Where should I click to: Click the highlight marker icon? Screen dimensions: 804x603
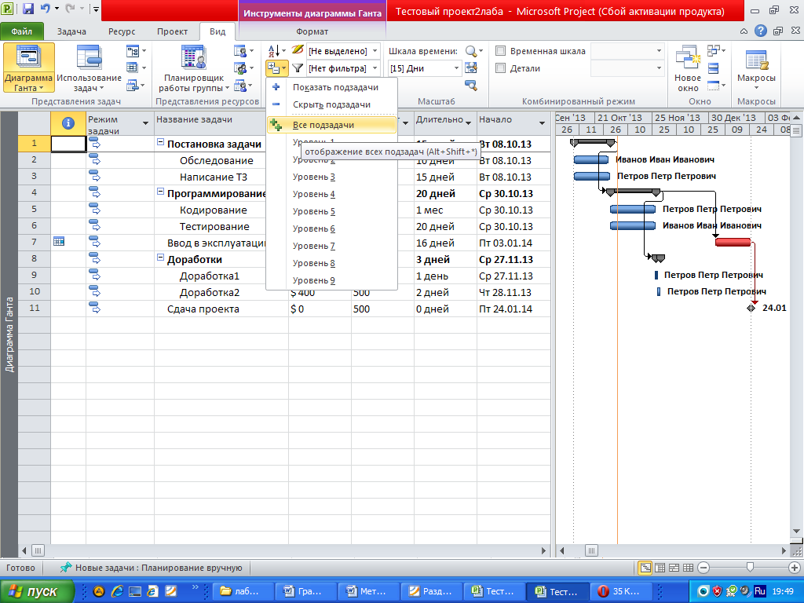(x=298, y=50)
